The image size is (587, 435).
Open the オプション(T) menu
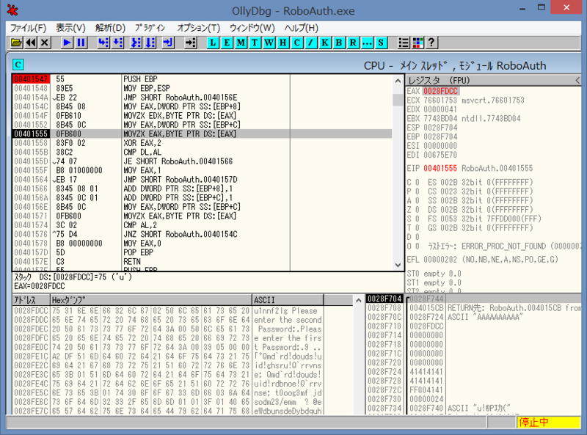(198, 28)
